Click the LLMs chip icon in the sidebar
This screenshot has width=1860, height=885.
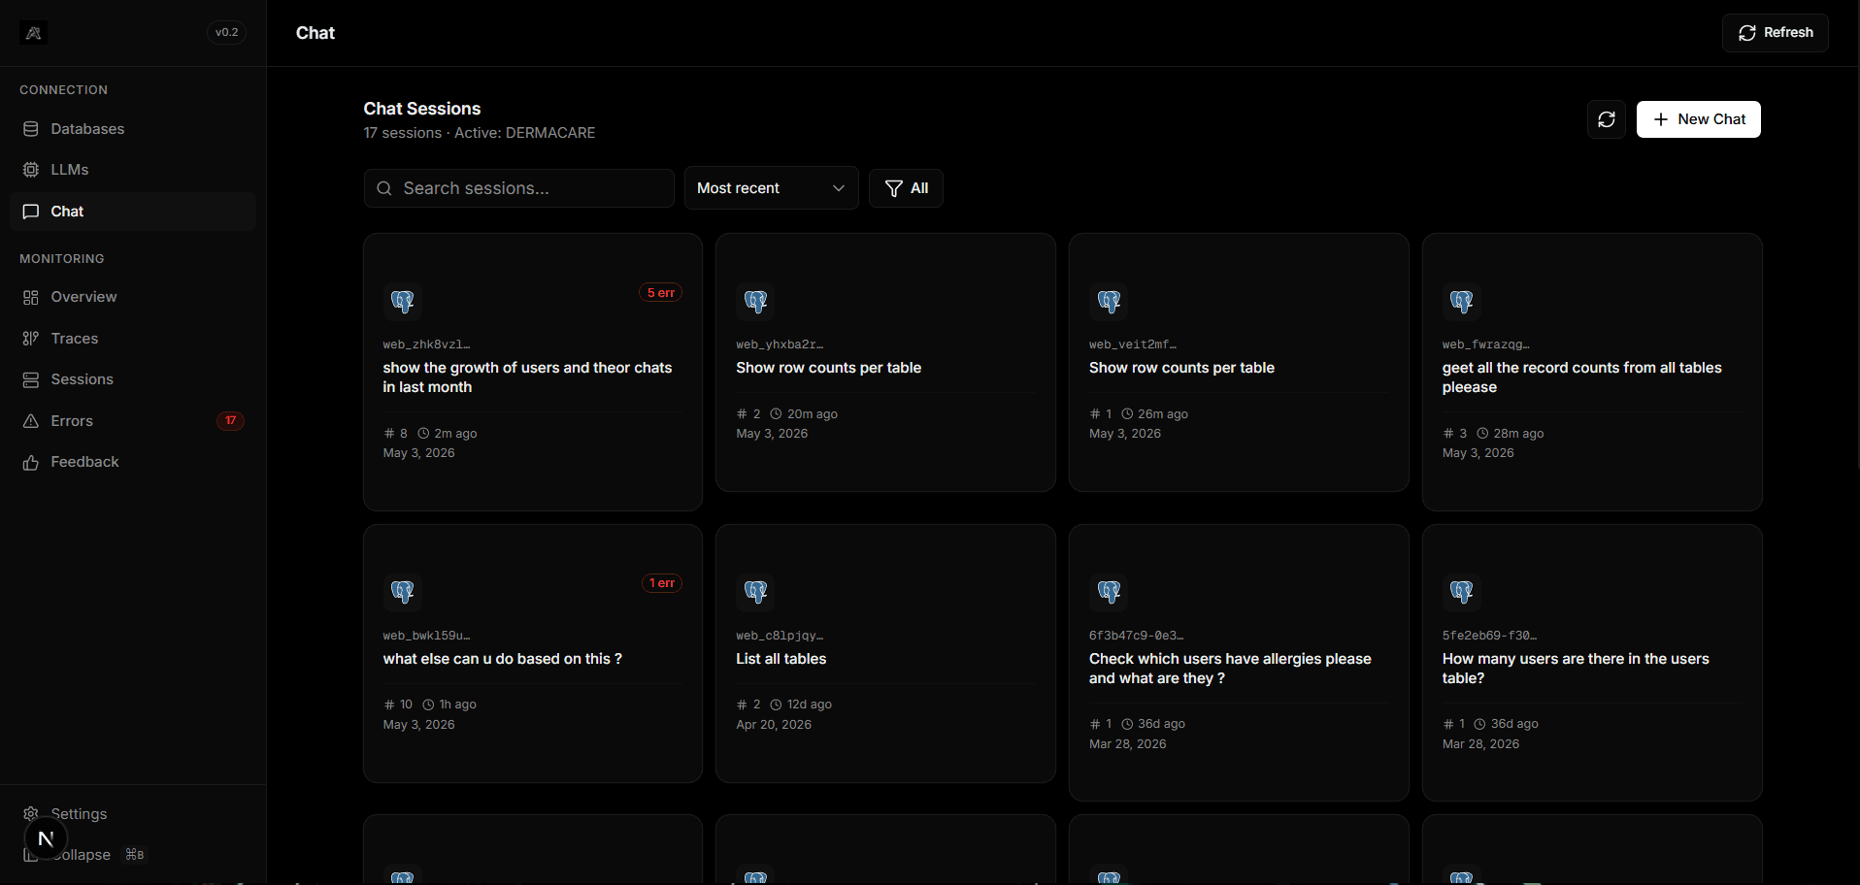(x=31, y=170)
